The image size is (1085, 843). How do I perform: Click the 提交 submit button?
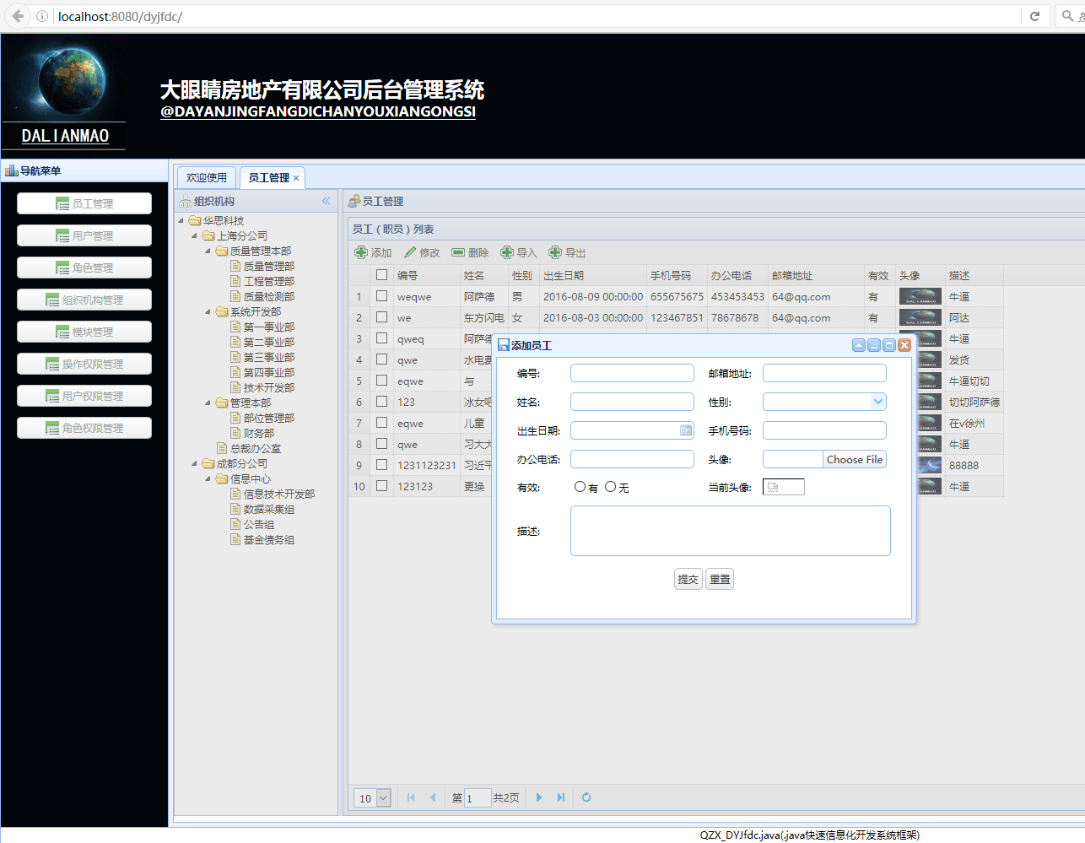tap(688, 579)
